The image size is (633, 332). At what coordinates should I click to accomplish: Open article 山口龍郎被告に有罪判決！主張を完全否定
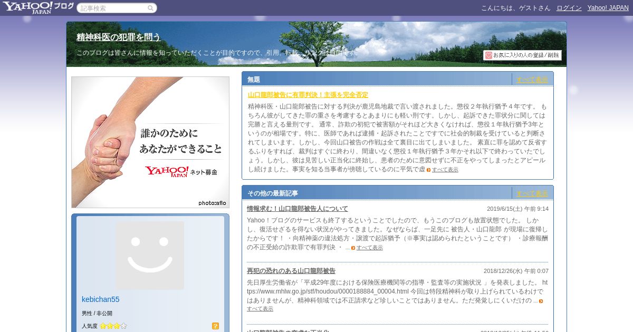pyautogui.click(x=308, y=95)
